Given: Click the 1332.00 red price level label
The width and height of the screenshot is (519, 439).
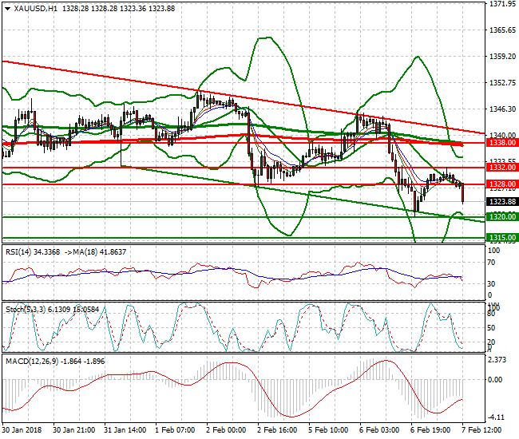Looking at the screenshot, I should (x=502, y=168).
